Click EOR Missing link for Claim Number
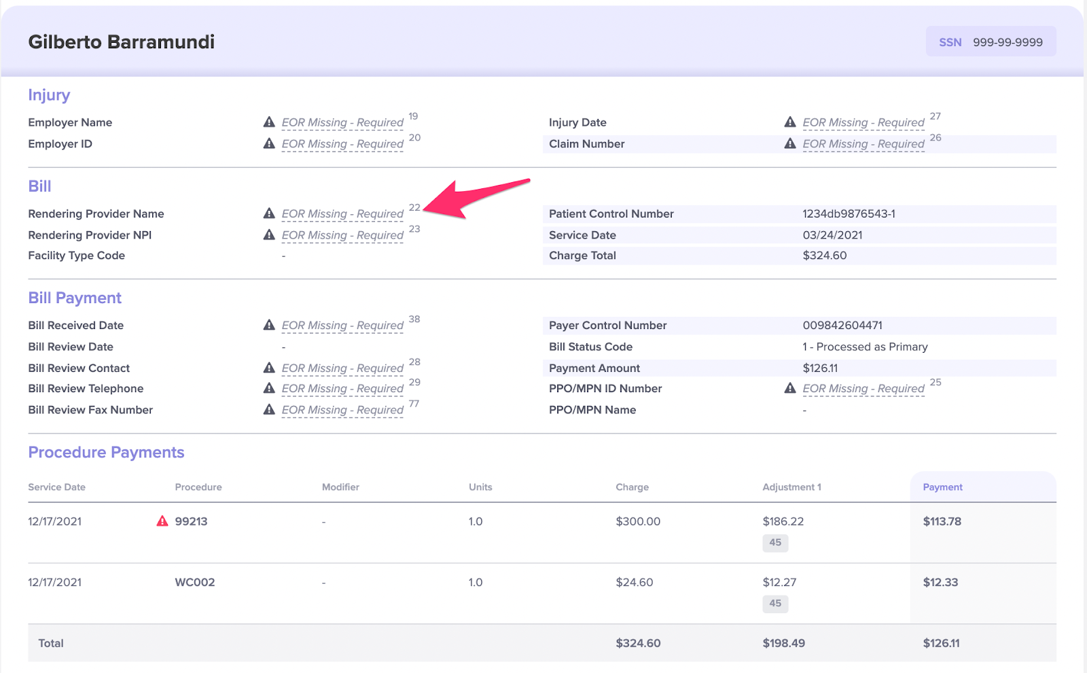1087x673 pixels. point(863,144)
